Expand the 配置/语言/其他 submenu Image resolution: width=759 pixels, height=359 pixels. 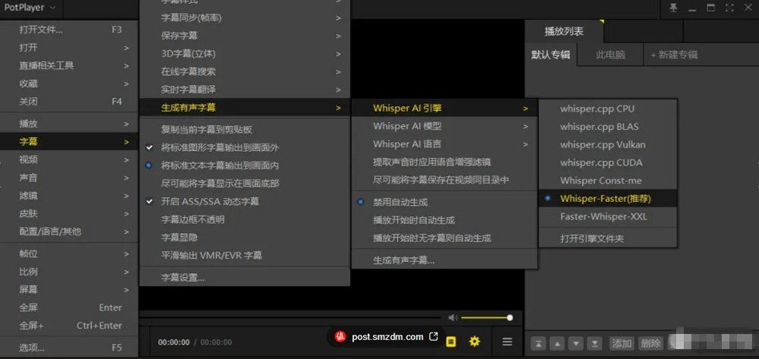[x=69, y=231]
